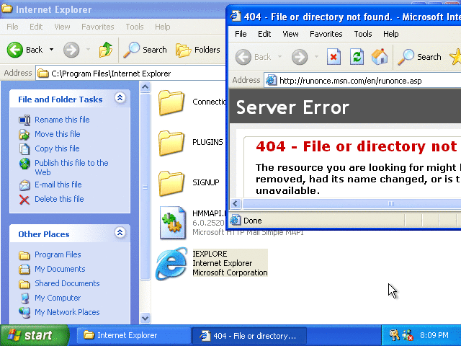This screenshot has width=461, height=346.
Task: Click the red X Delete this file icon
Action: (x=24, y=200)
